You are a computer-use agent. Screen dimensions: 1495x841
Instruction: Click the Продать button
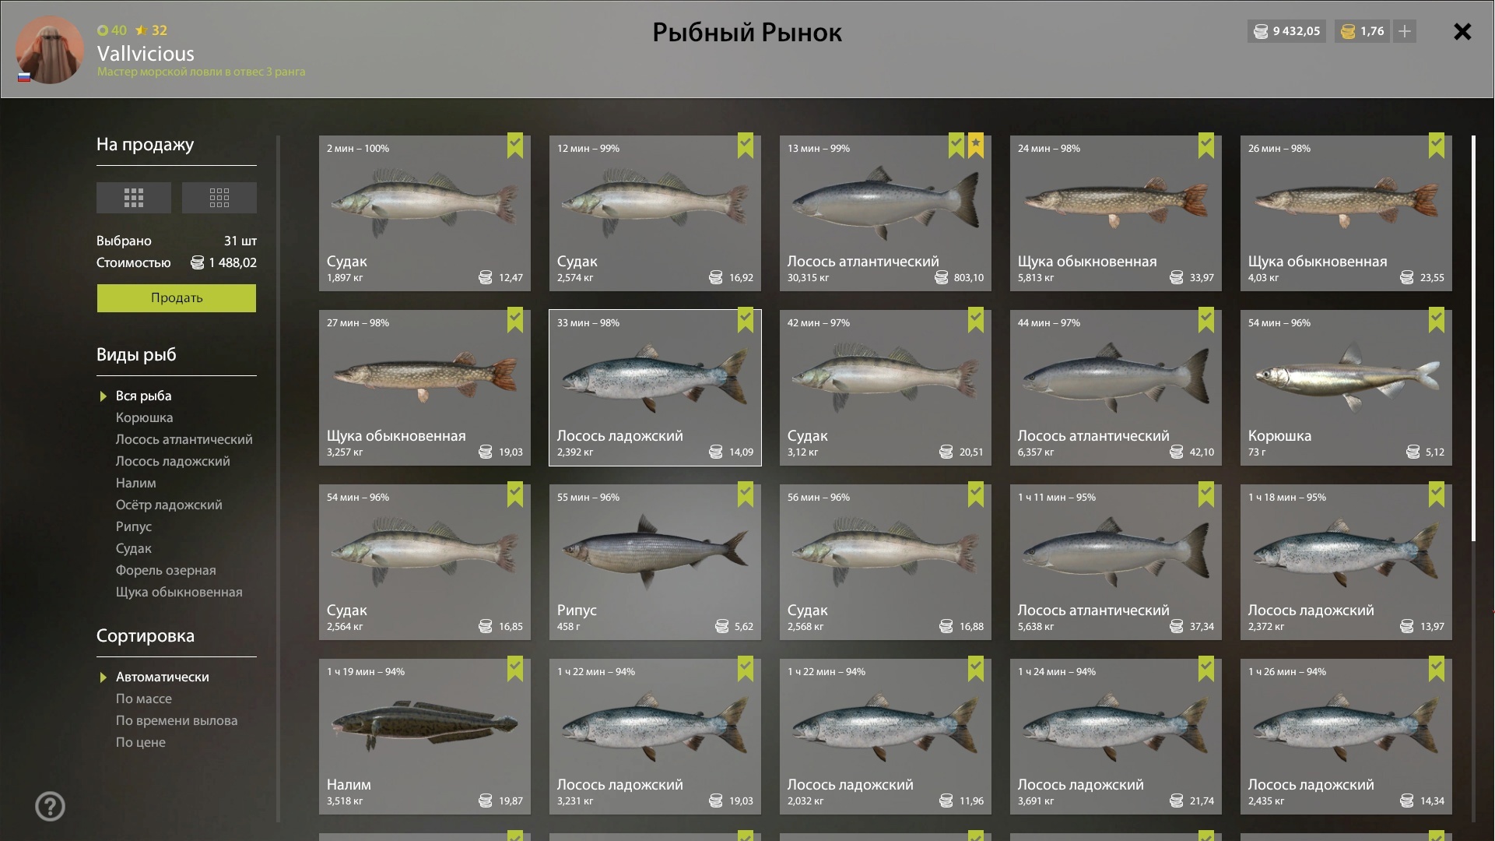click(x=177, y=297)
